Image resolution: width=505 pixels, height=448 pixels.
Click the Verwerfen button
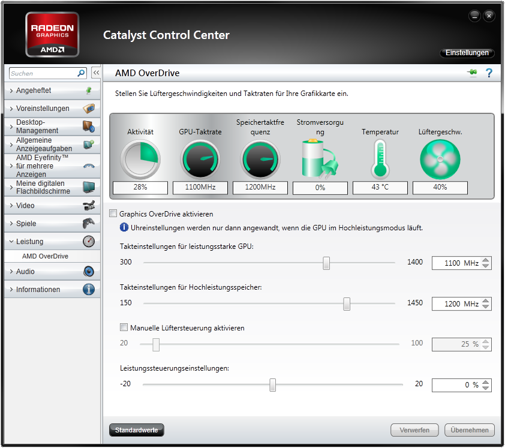pyautogui.click(x=414, y=430)
